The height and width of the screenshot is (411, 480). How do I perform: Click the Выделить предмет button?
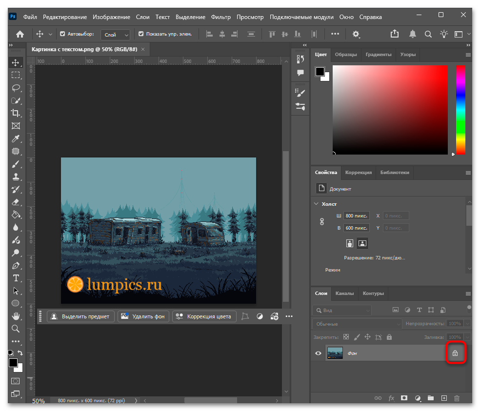(81, 316)
